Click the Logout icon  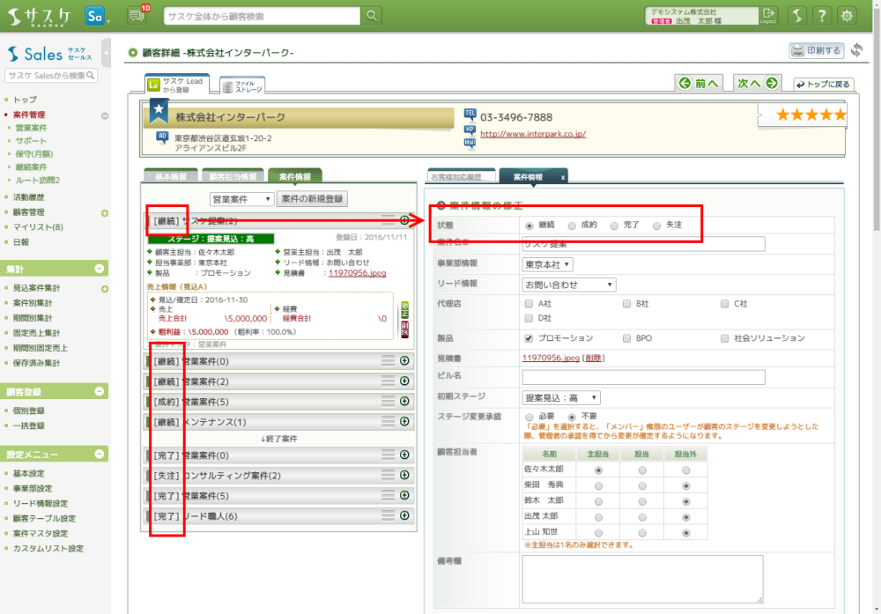click(x=768, y=16)
